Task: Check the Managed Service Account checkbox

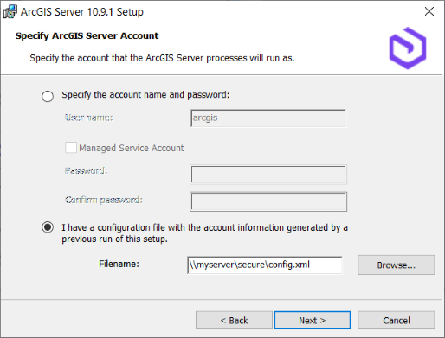Action: pyautogui.click(x=71, y=148)
